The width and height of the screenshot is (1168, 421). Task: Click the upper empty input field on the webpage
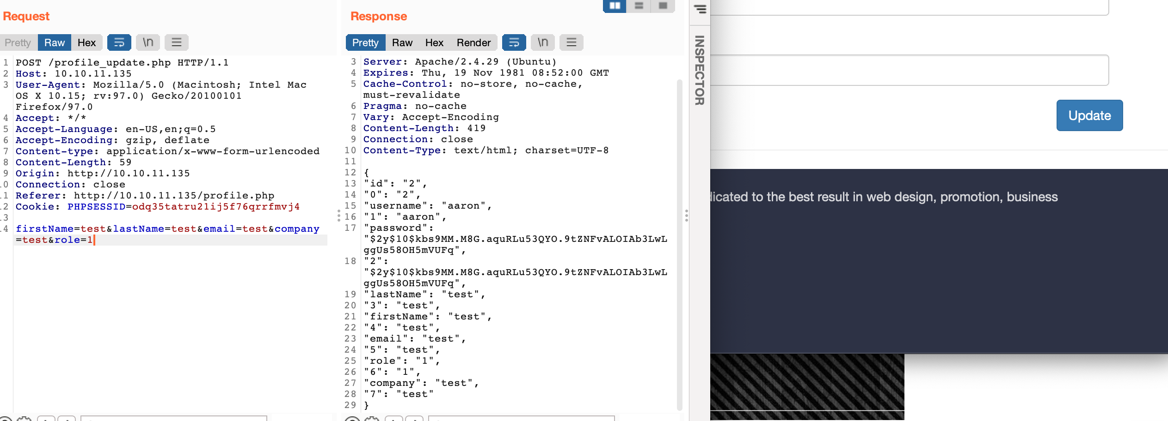tap(909, 7)
